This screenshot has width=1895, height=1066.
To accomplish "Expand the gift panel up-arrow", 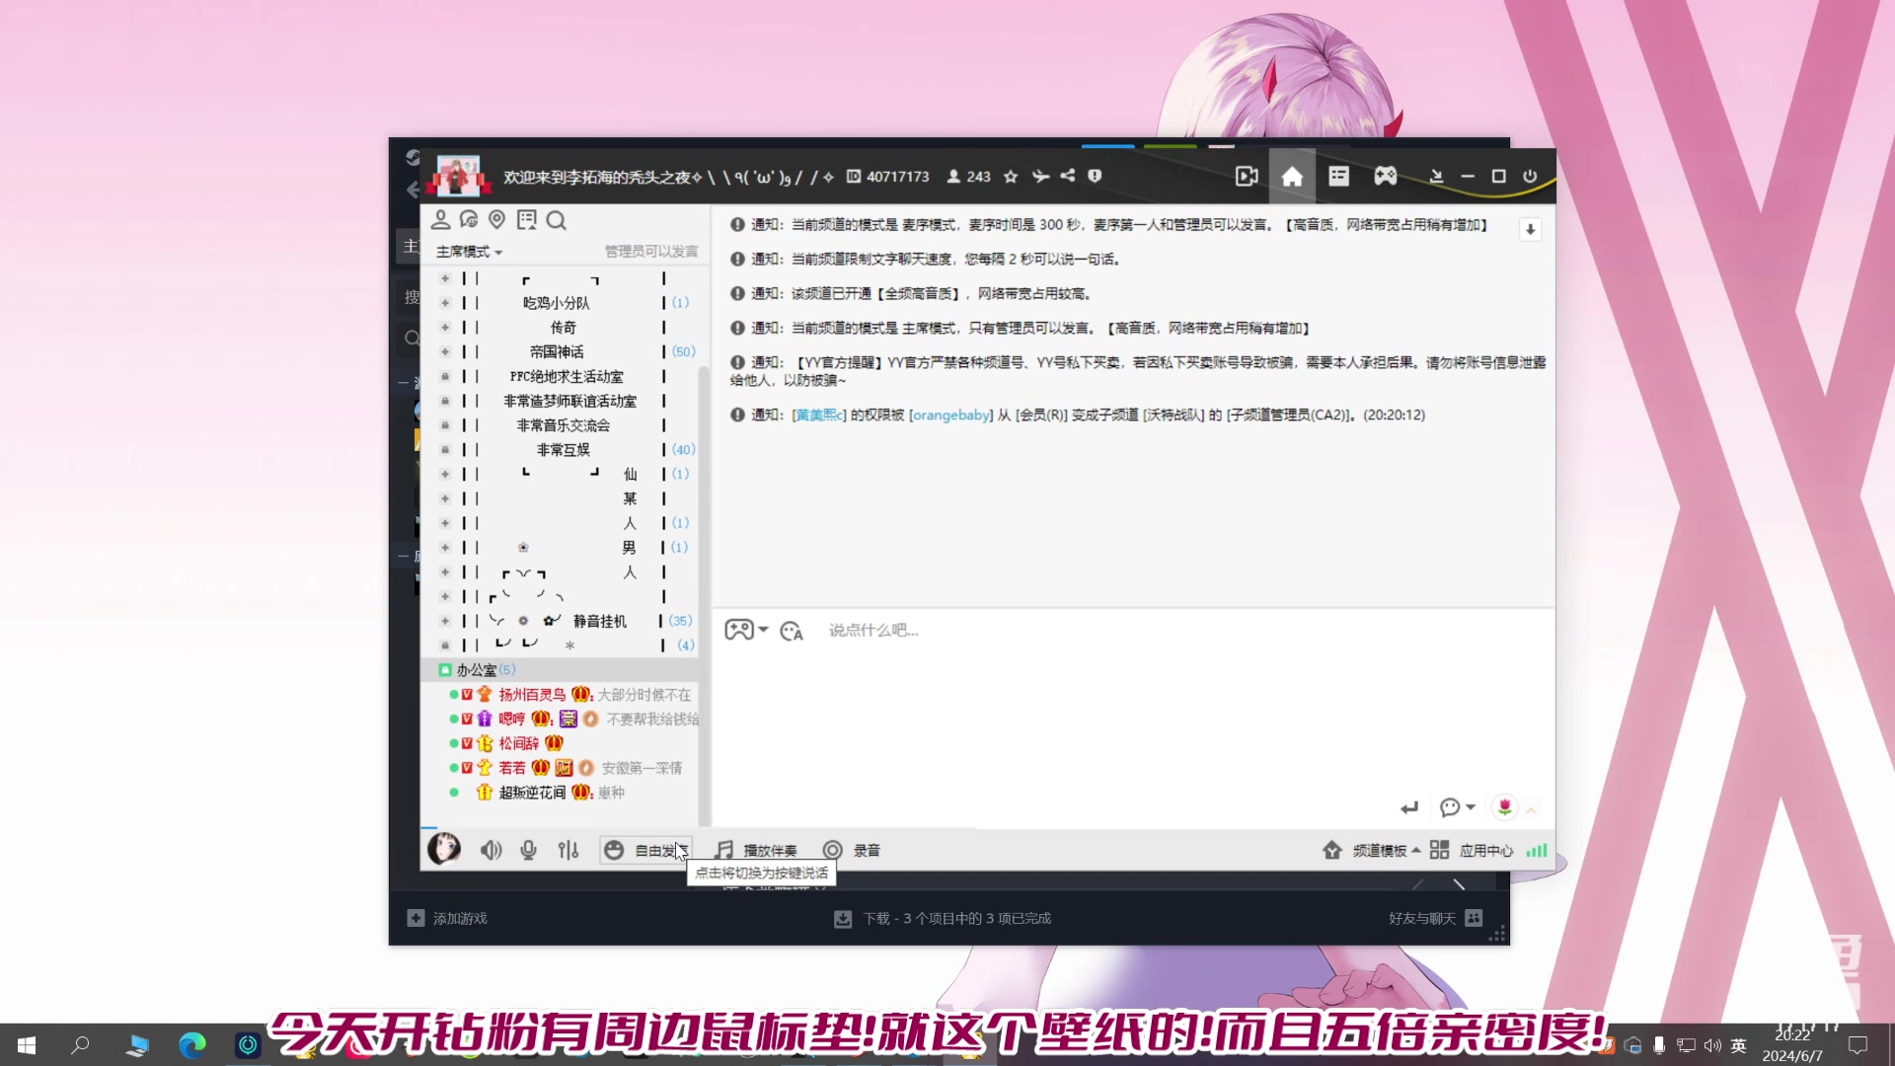I will coord(1531,810).
